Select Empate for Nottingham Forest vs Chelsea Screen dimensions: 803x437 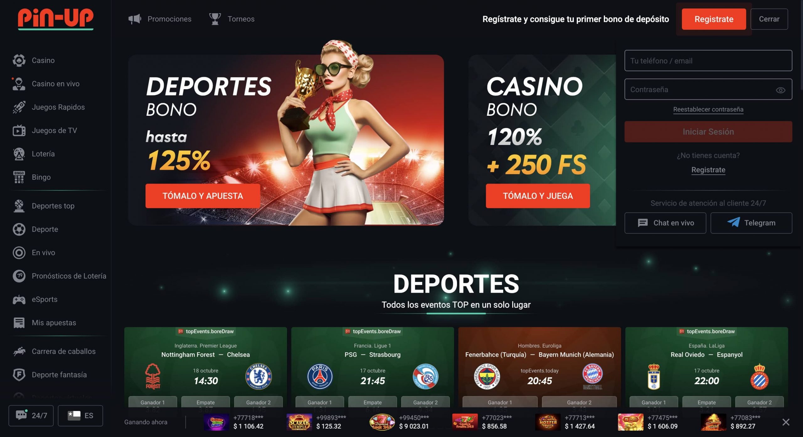[x=205, y=402]
